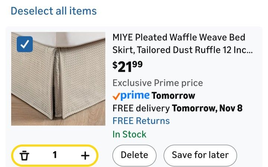
Task: Increase quantity with the plus icon
Action: 85,156
